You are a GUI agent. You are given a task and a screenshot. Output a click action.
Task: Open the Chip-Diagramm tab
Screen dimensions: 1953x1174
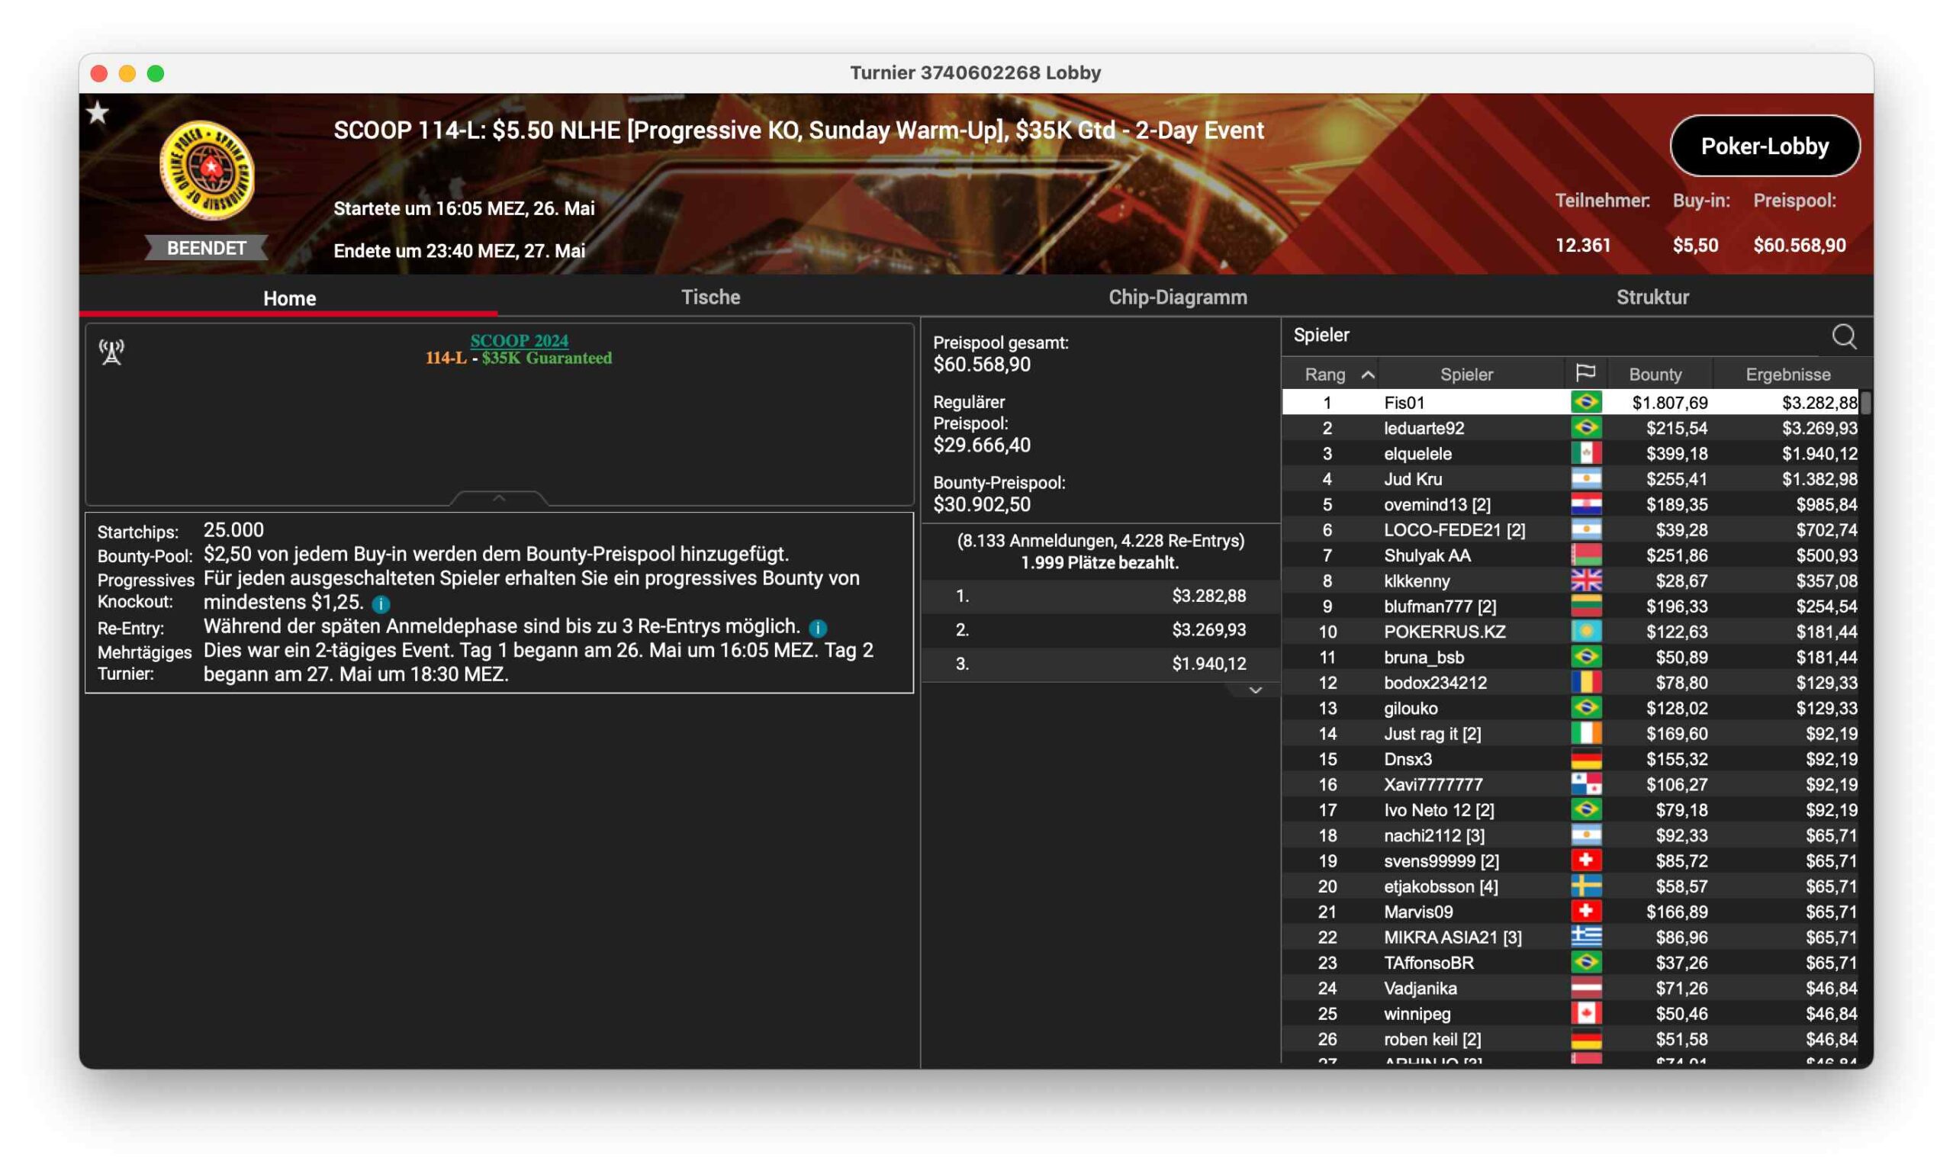tap(1177, 298)
